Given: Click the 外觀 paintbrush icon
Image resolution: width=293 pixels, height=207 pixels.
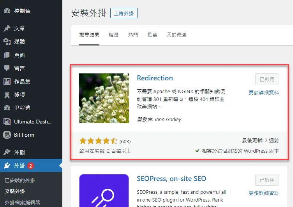Looking at the screenshot, I should tap(7, 152).
